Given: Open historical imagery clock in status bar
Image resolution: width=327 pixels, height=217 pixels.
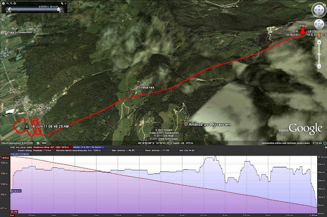Looking at the screenshot, I should pyautogui.click(x=38, y=143).
